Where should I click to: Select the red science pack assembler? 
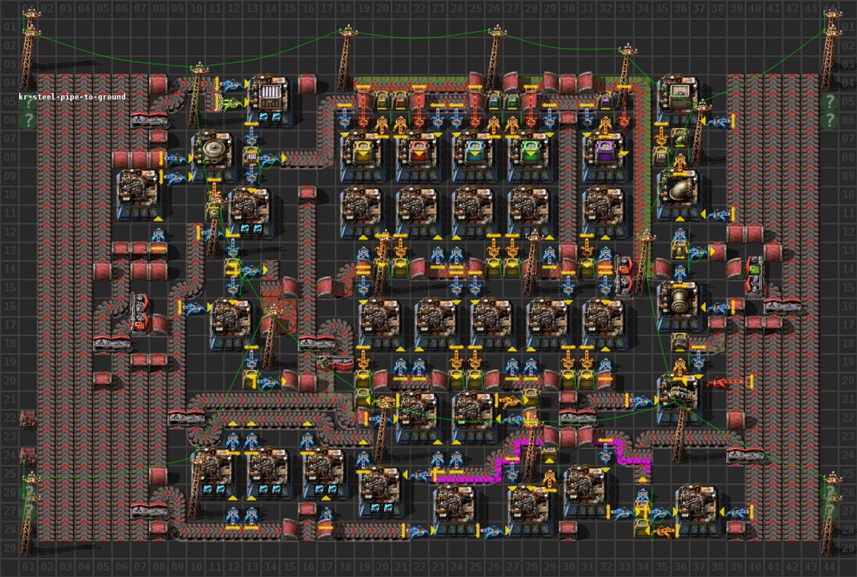(418, 156)
